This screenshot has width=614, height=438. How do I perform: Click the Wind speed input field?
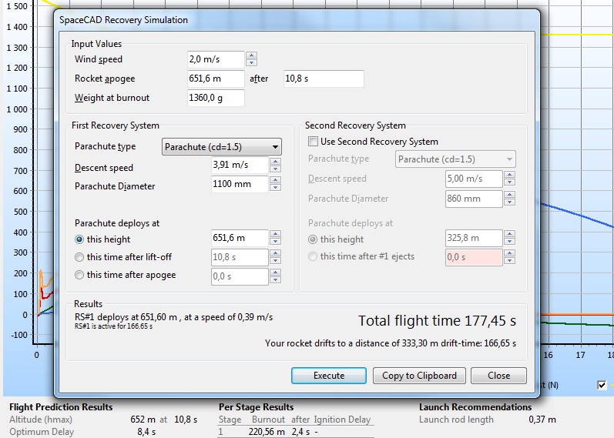[216, 59]
